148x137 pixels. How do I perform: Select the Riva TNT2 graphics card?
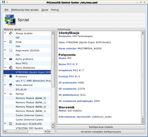click(27, 63)
